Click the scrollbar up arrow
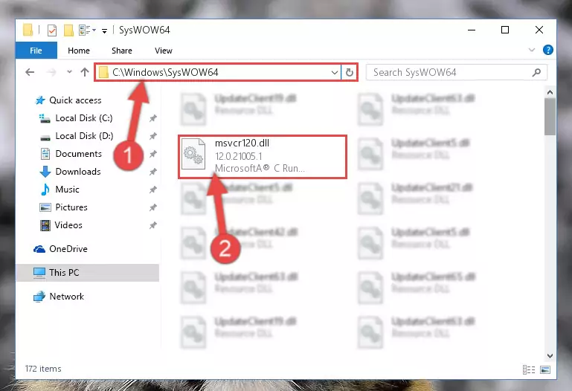The image size is (572, 391). 550,93
